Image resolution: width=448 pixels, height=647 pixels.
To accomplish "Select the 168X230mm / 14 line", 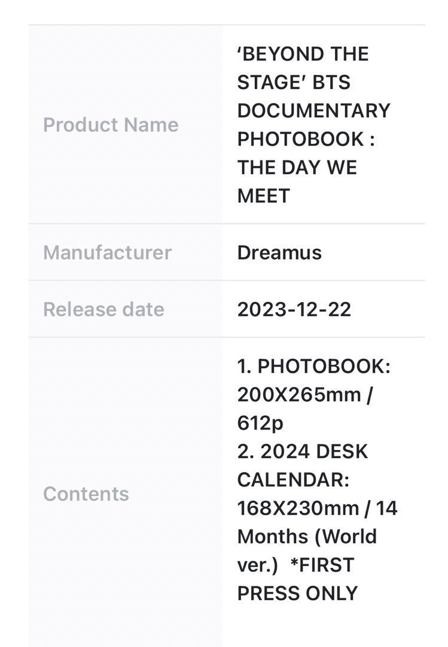I will (318, 508).
